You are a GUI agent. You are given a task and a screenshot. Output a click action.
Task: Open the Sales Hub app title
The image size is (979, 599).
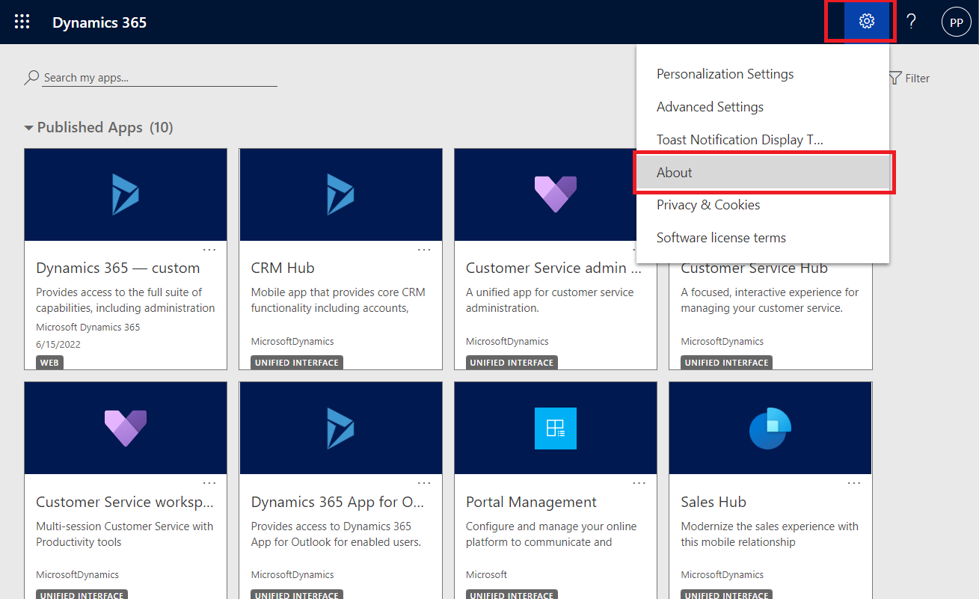pos(713,502)
